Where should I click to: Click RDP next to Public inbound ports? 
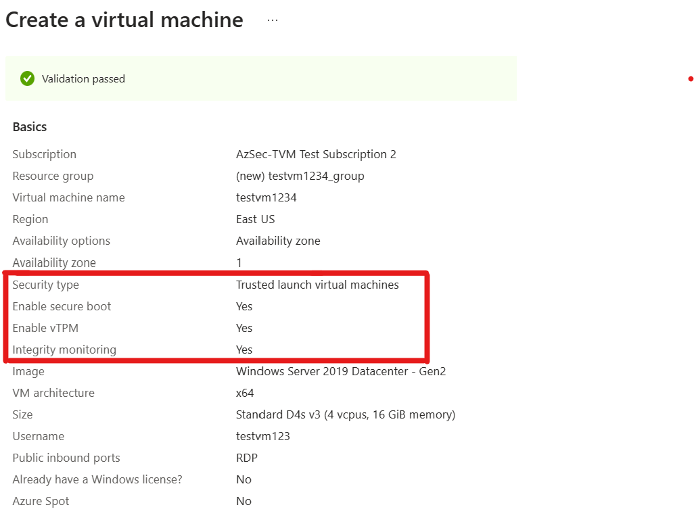click(246, 458)
